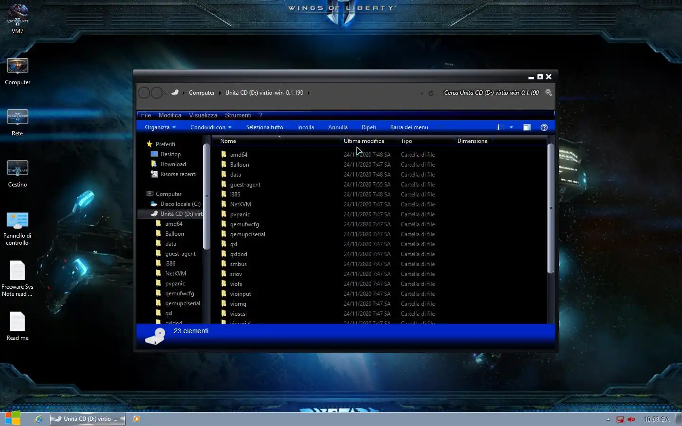Open the ? help menu

pos(260,115)
